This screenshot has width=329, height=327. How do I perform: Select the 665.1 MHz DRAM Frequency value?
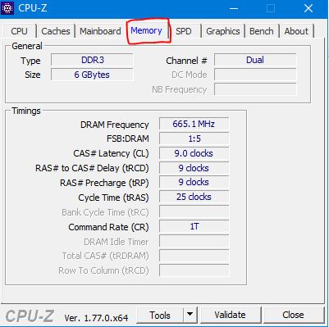click(x=194, y=124)
